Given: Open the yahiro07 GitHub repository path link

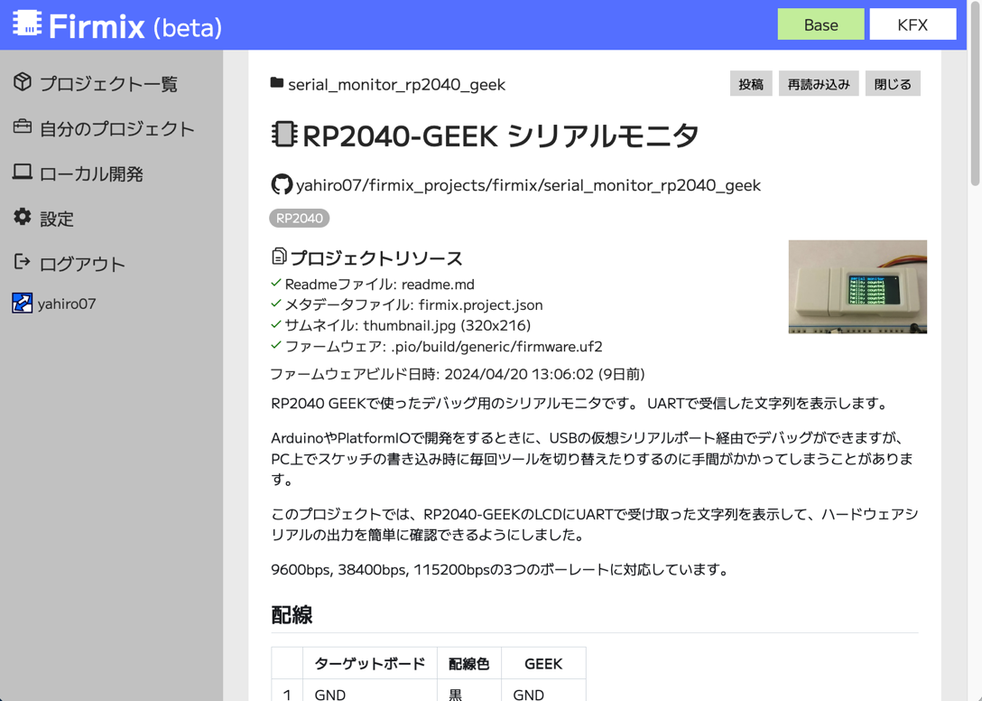Looking at the screenshot, I should [528, 185].
